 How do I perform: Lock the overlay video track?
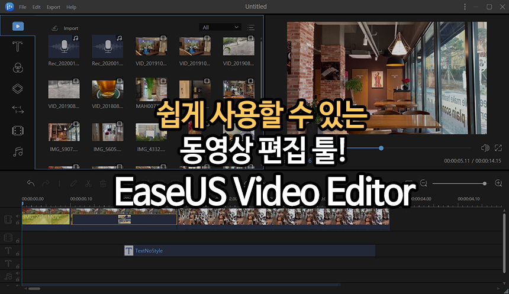(x=18, y=240)
